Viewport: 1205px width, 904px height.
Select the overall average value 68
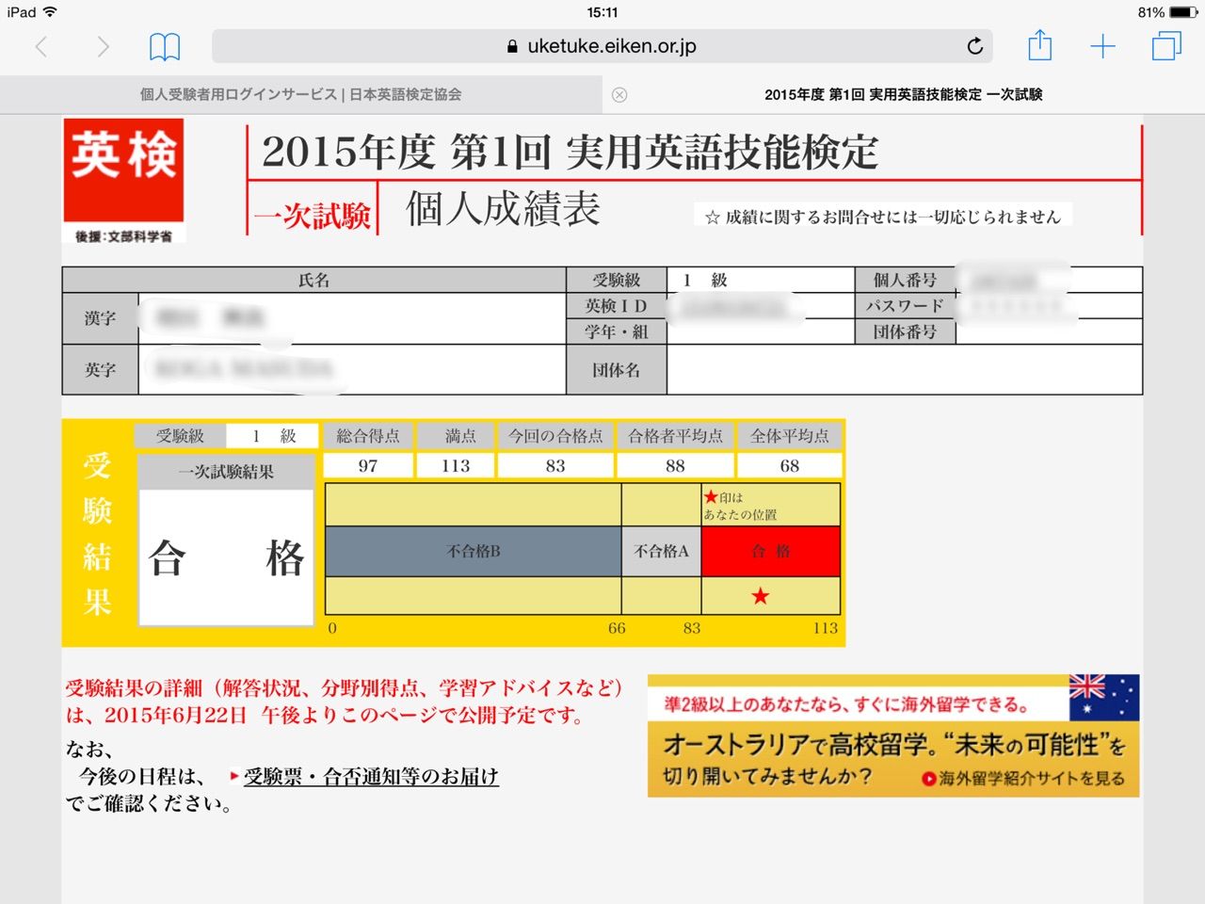pos(789,466)
